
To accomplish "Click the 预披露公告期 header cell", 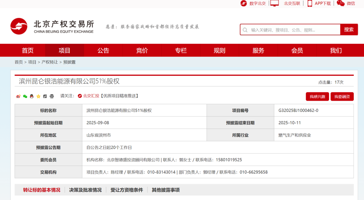I will [48, 147].
